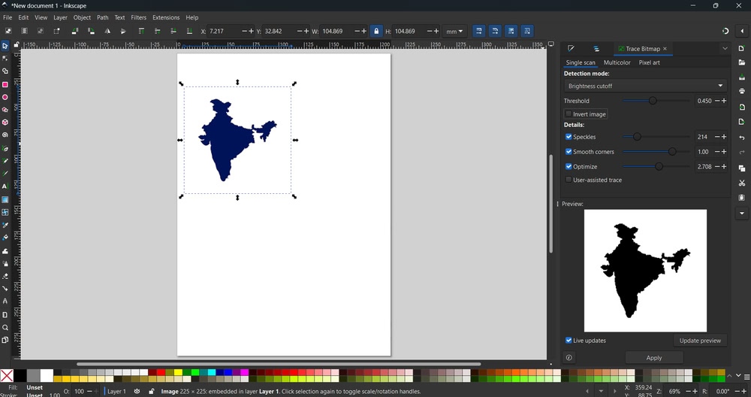Collapse the side panel arrow button
Image resolution: width=751 pixels, height=397 pixels.
coord(741,31)
